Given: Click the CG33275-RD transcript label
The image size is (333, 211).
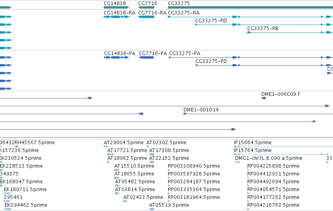Looking at the screenshot, I should 211,21.
